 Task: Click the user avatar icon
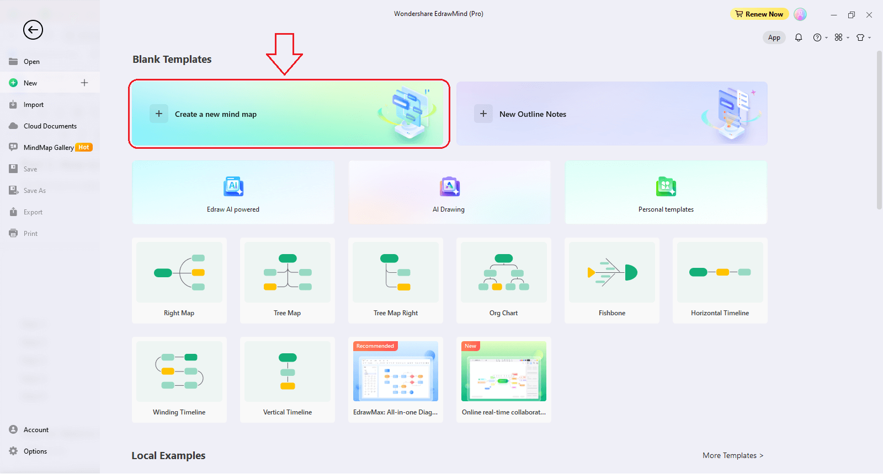tap(800, 14)
